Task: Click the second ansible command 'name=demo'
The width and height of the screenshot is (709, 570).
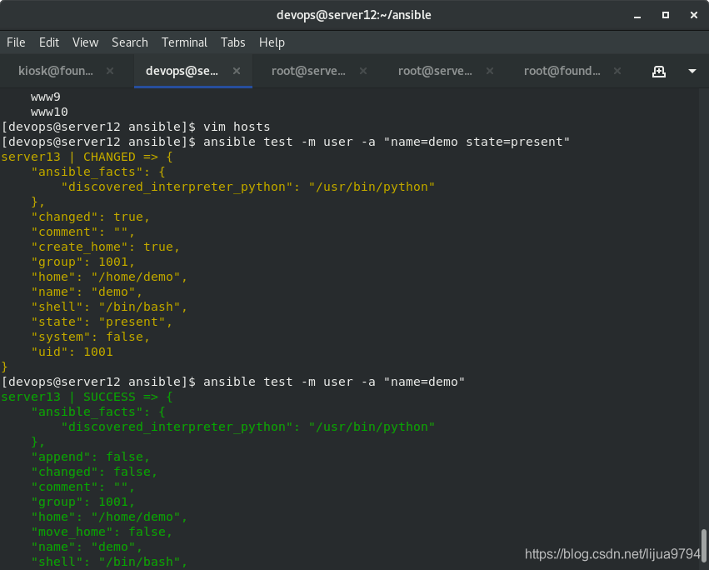Action: coord(233,382)
